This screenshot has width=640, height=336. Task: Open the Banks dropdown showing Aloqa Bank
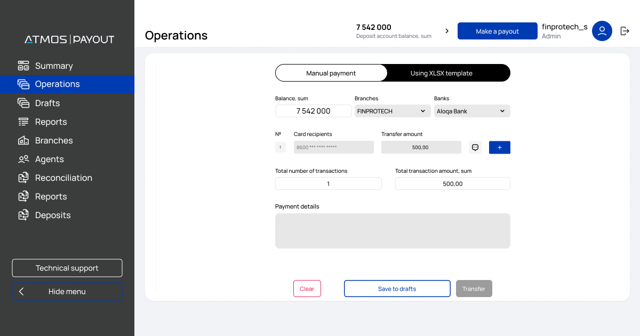point(471,111)
